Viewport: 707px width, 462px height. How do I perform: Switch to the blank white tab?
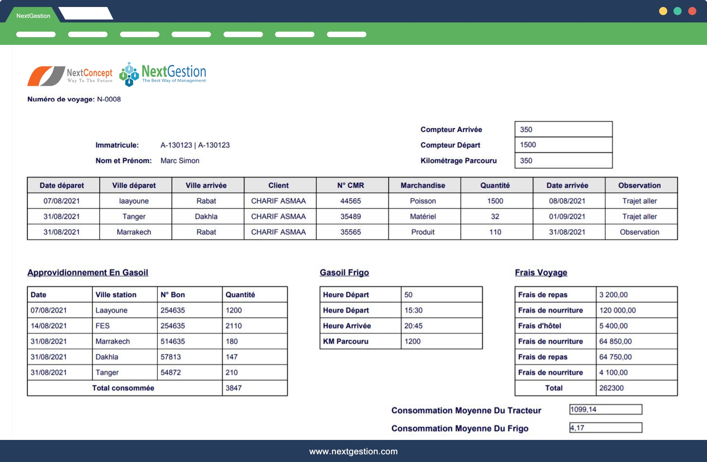(86, 14)
